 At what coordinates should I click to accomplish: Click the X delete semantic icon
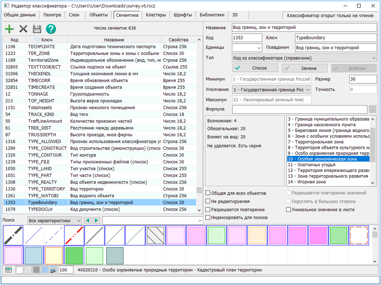coord(23,29)
